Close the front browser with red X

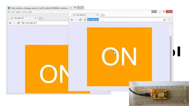coord(169,12)
